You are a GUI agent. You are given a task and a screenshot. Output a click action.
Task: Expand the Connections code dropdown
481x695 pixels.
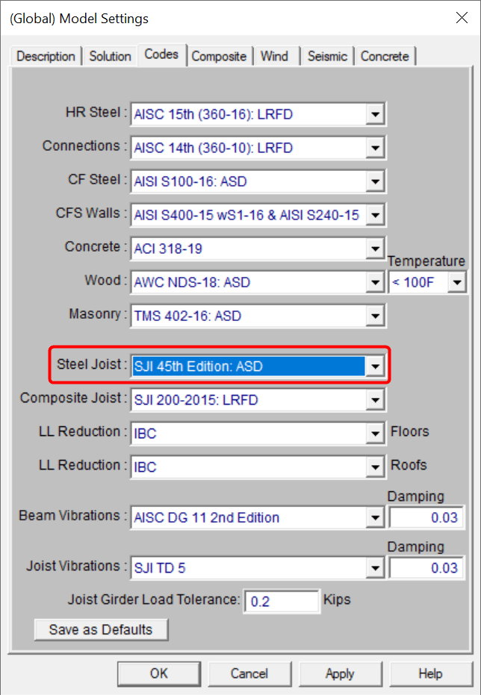click(375, 149)
